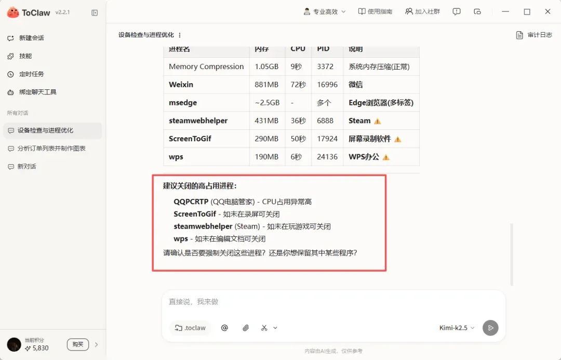561x360 pixels.
Task: Click the steamwebhelper cell in table
Action: pyautogui.click(x=206, y=121)
